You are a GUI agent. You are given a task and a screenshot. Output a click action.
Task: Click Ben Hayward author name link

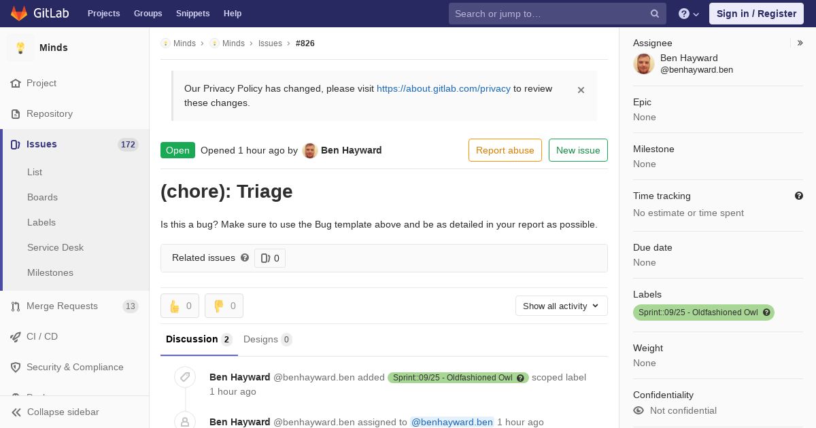pos(351,150)
